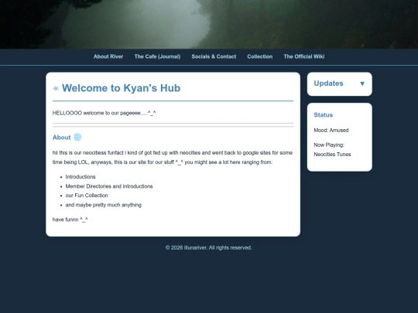Click the star icon beside Welcome heading

pos(56,88)
